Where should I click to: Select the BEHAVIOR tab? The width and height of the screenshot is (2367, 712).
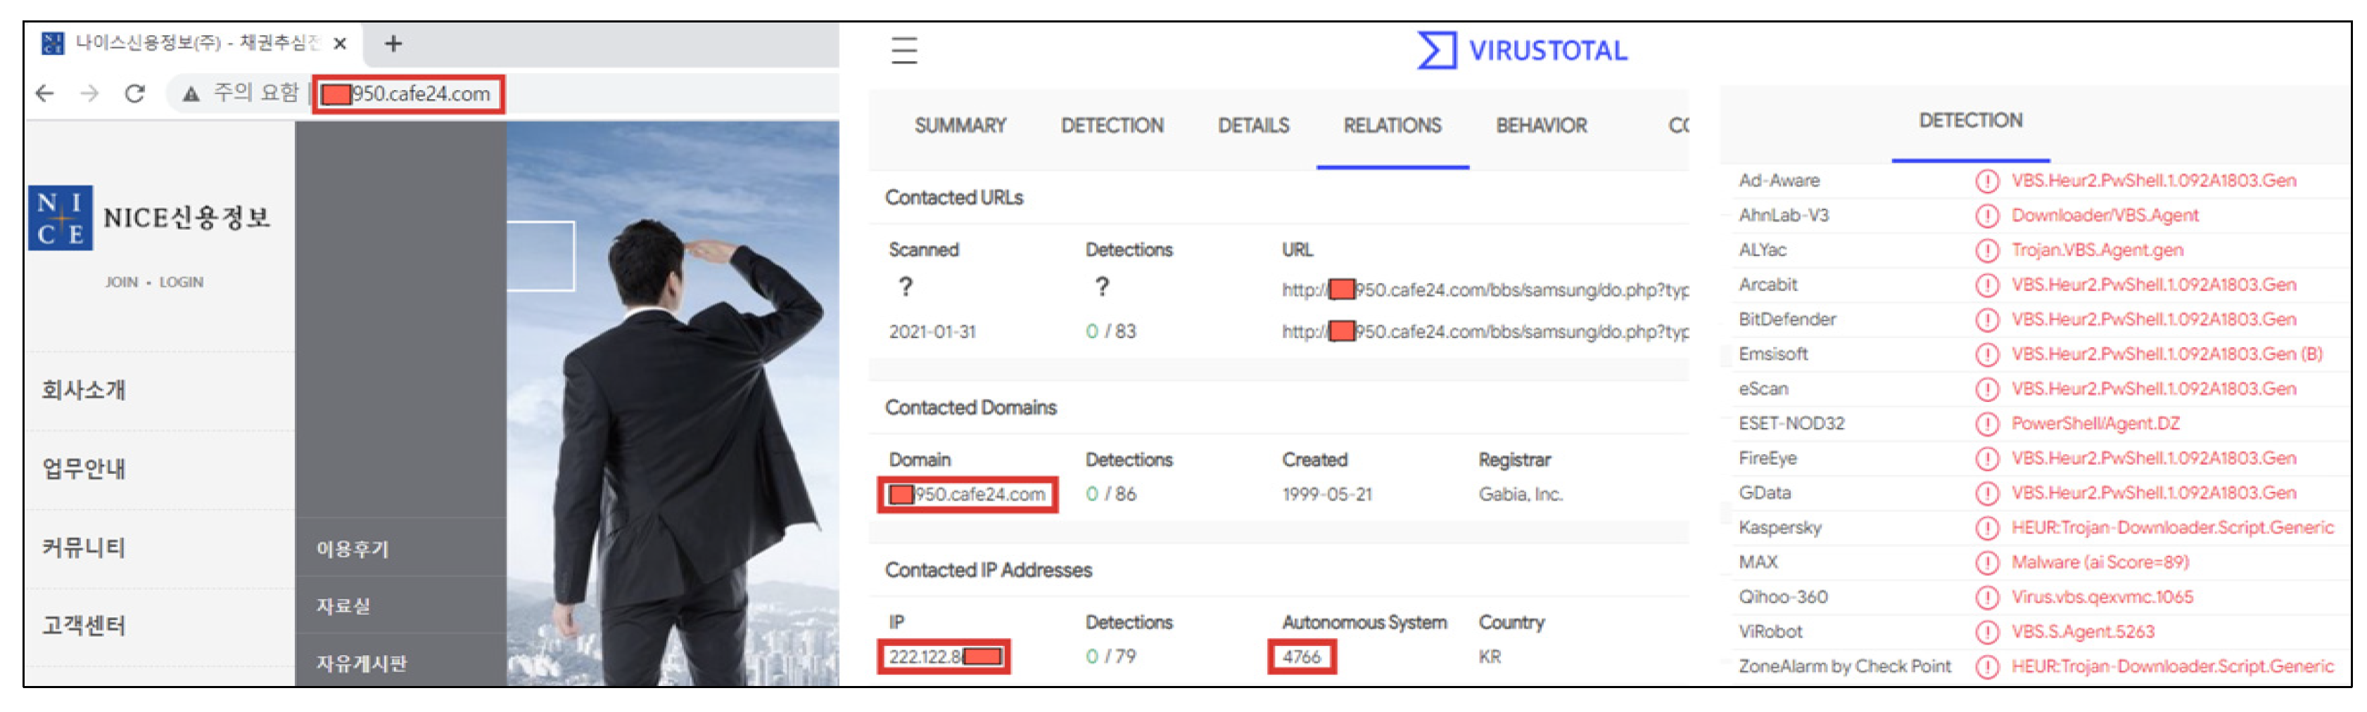tap(1541, 126)
